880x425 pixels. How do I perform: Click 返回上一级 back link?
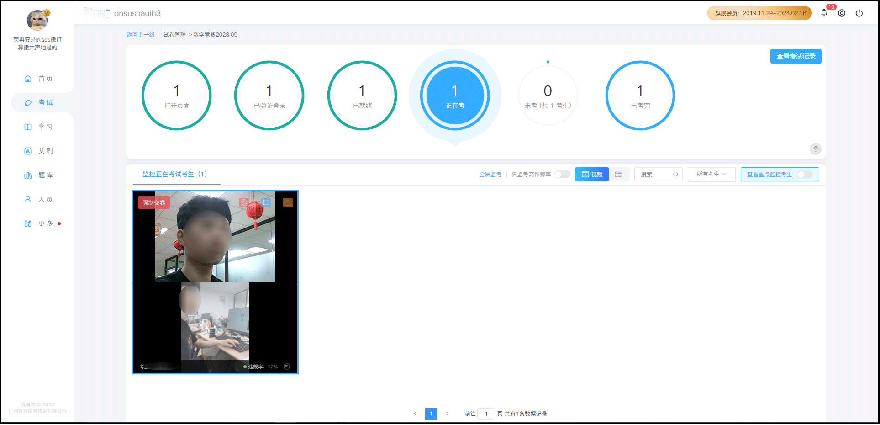(x=141, y=35)
